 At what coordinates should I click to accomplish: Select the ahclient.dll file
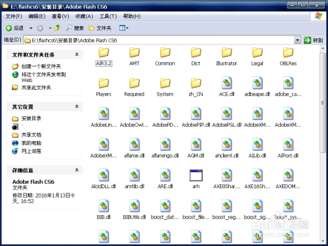tap(226, 148)
